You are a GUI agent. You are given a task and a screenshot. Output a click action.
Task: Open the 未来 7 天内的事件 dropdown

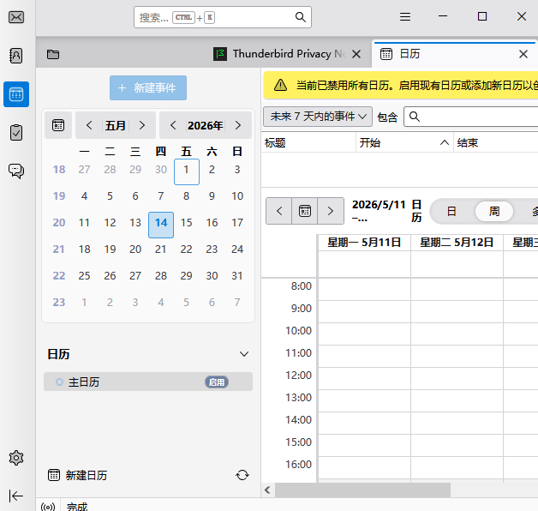(318, 117)
